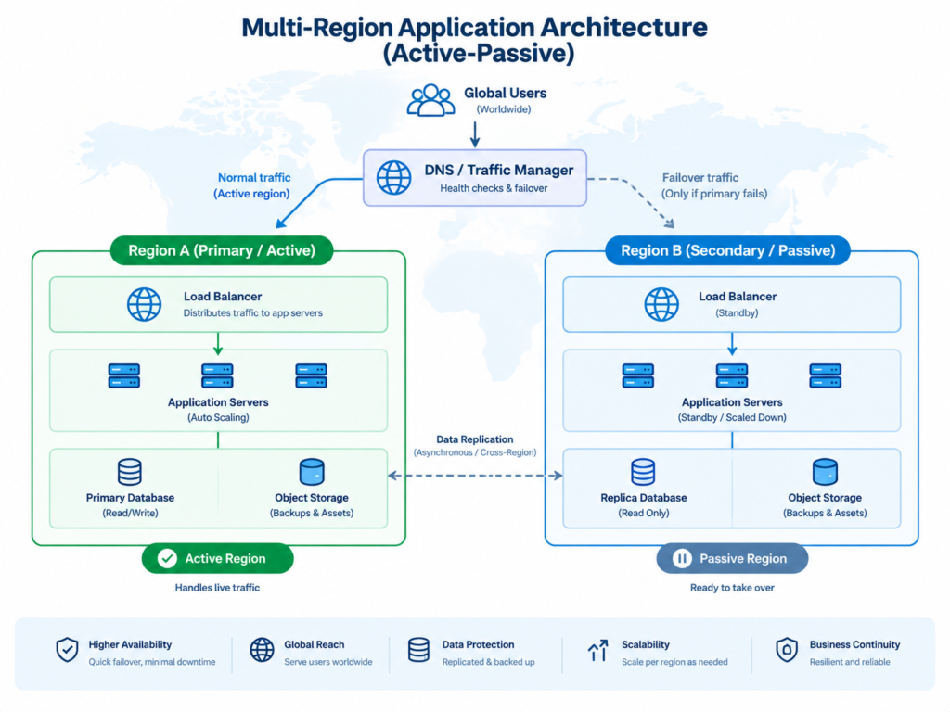The image size is (950, 712).
Task: Click the diagram title 'Multi-Region Application Architecture'
Action: point(474,27)
